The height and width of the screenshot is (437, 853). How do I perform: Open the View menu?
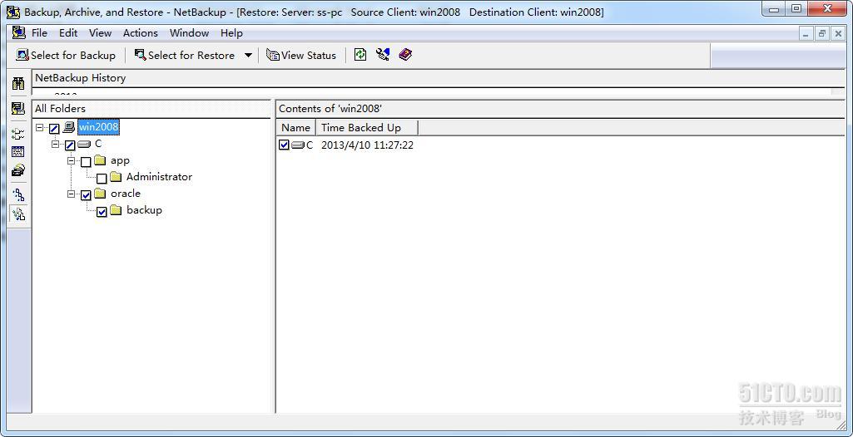tap(100, 33)
